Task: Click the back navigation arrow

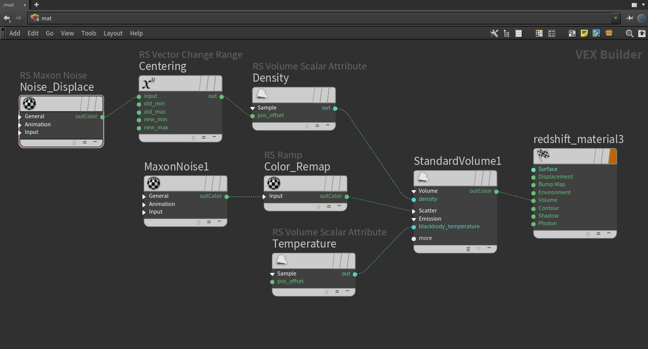Action: (7, 18)
